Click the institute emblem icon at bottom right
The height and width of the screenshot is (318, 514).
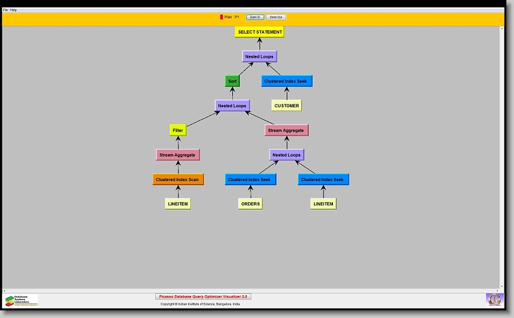[493, 299]
